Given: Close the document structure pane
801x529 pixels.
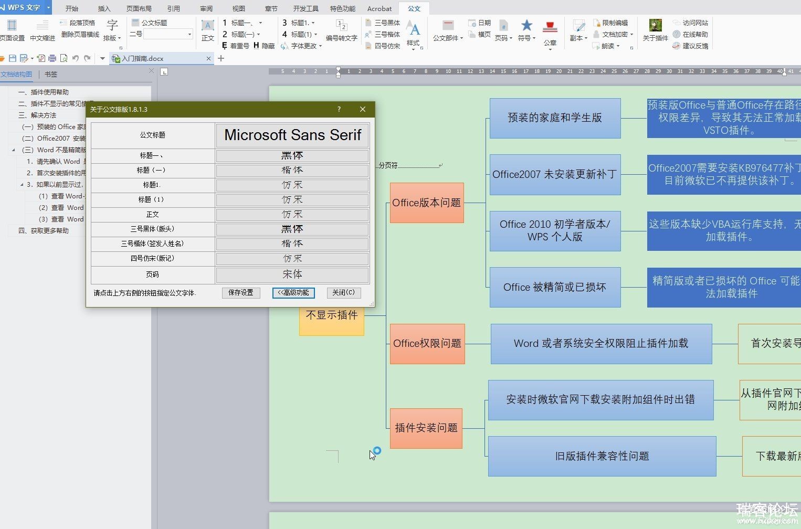Looking at the screenshot, I should coord(152,71).
